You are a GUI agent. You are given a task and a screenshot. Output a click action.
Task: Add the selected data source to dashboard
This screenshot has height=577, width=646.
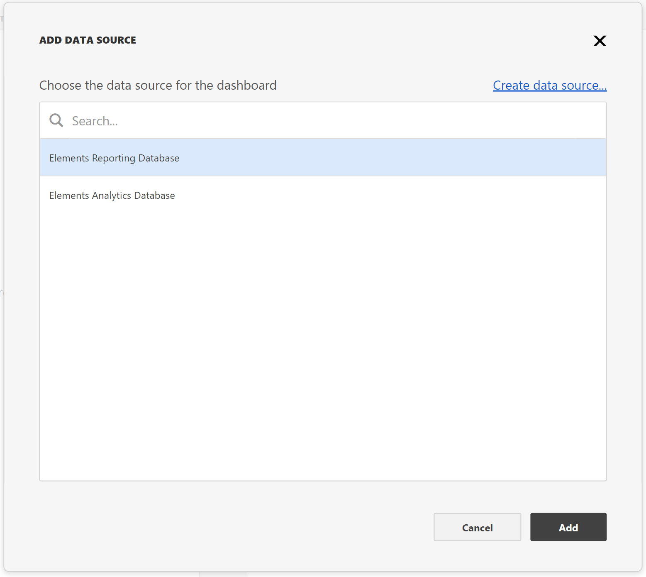pos(568,527)
